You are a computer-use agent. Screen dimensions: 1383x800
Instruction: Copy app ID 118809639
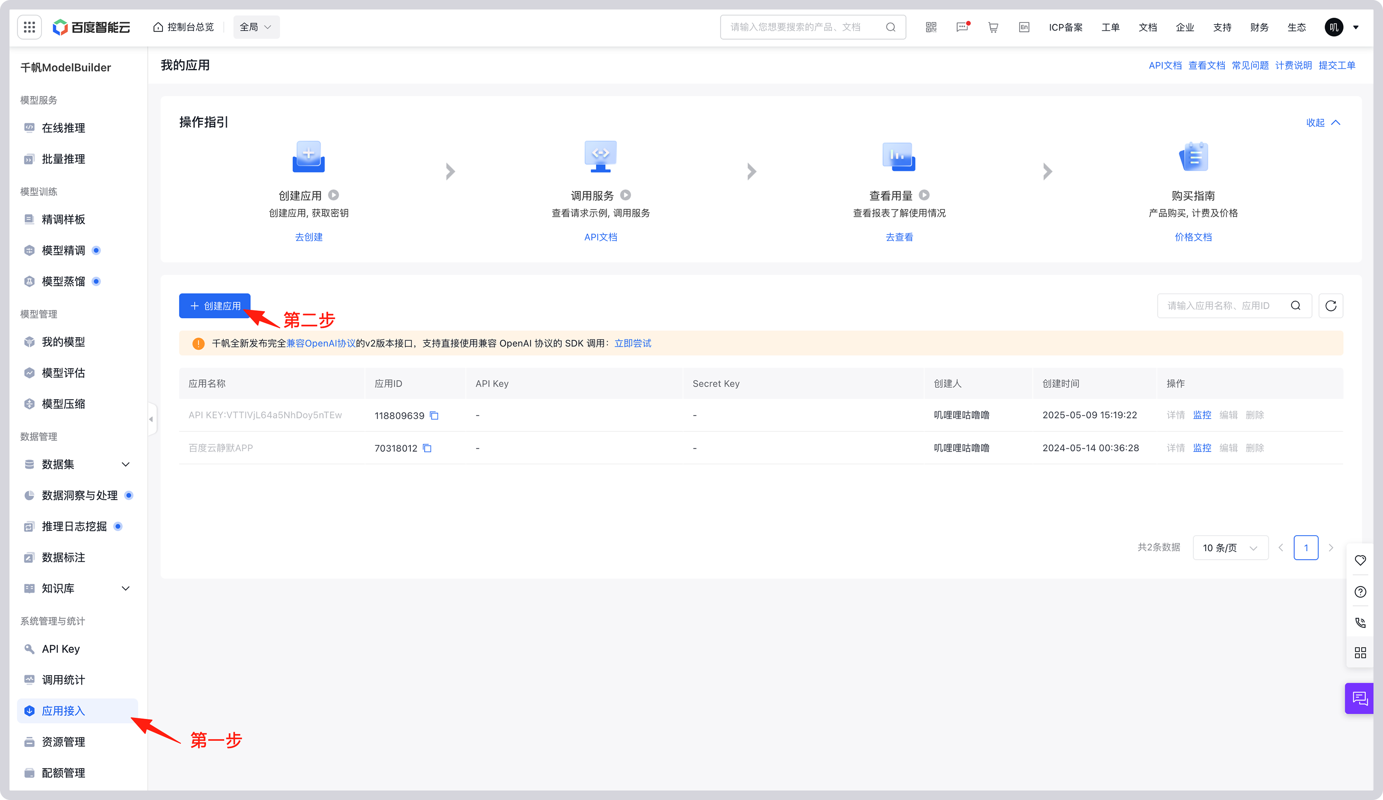point(434,416)
